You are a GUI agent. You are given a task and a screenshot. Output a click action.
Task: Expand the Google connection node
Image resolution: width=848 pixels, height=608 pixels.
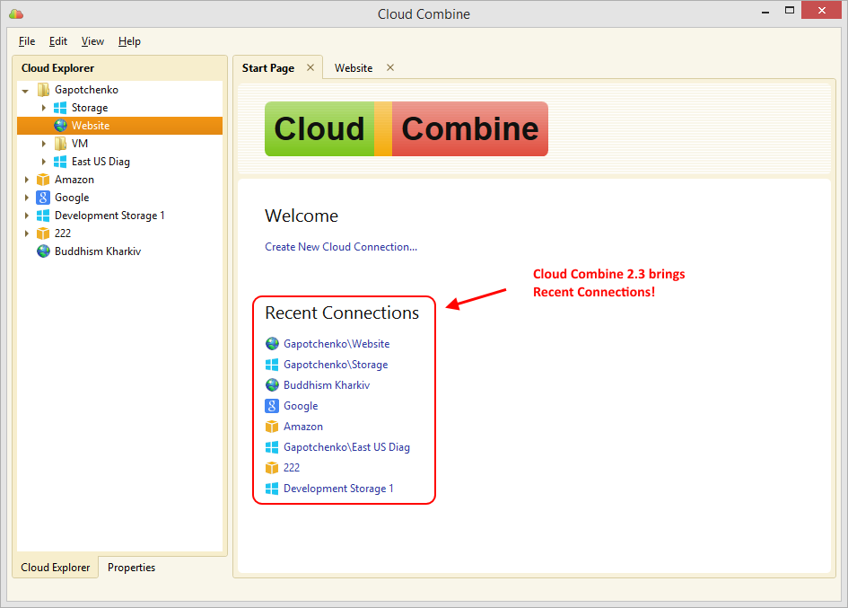pos(26,198)
